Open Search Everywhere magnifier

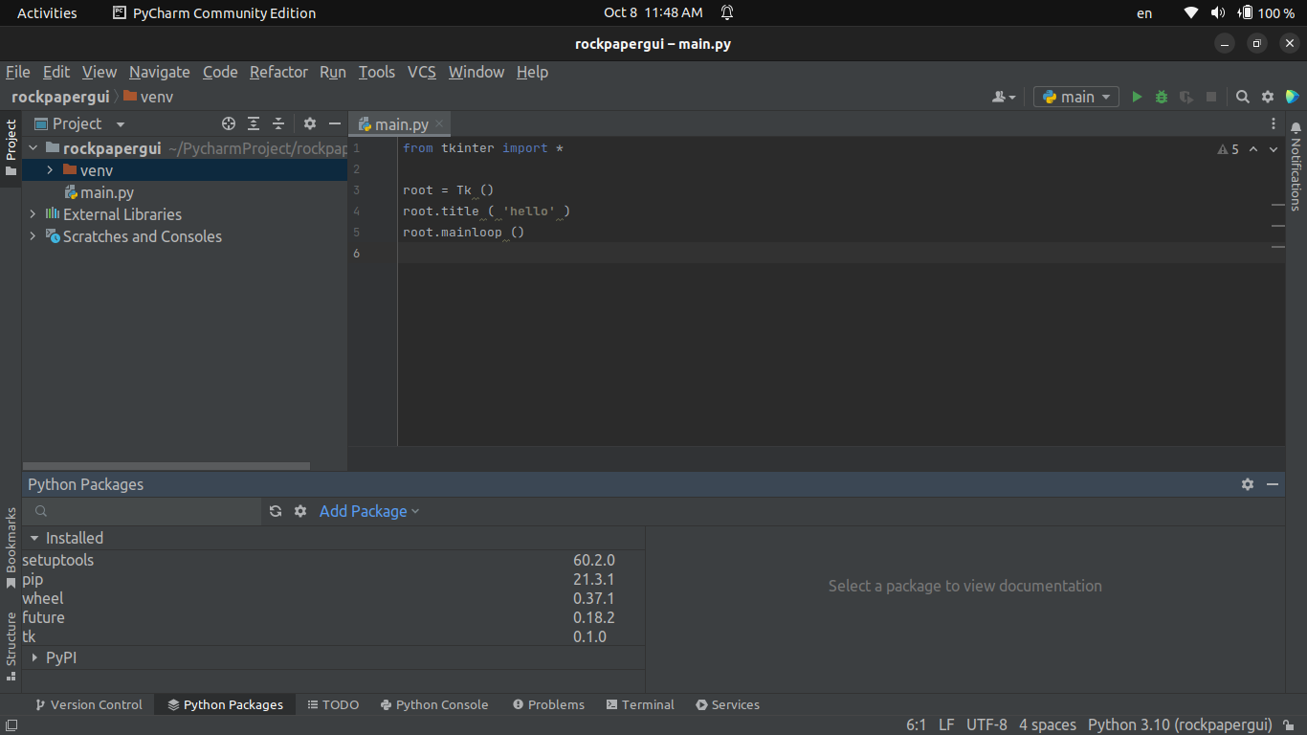pos(1243,97)
